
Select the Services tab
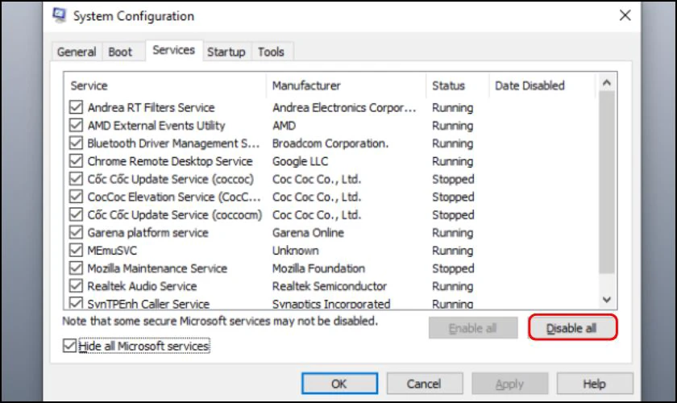tap(173, 50)
